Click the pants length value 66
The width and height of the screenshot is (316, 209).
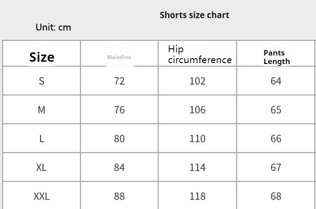[276, 139]
